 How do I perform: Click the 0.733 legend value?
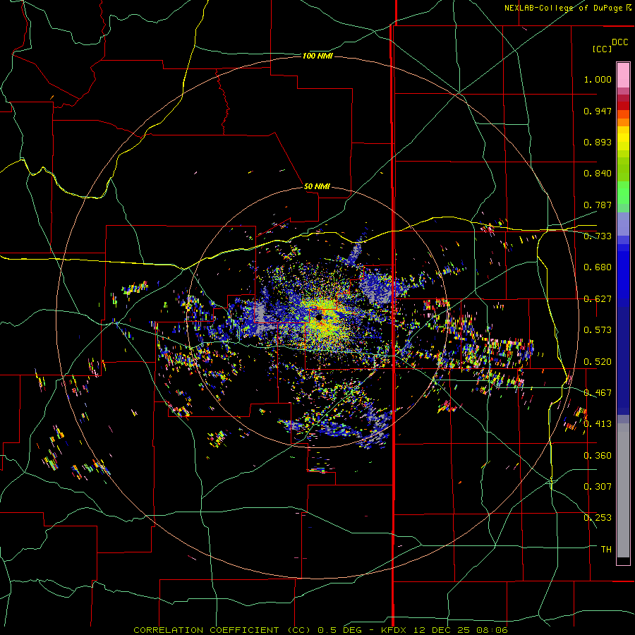coord(598,236)
